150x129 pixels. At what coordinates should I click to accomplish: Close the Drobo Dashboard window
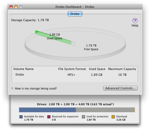pyautogui.click(x=11, y=7)
